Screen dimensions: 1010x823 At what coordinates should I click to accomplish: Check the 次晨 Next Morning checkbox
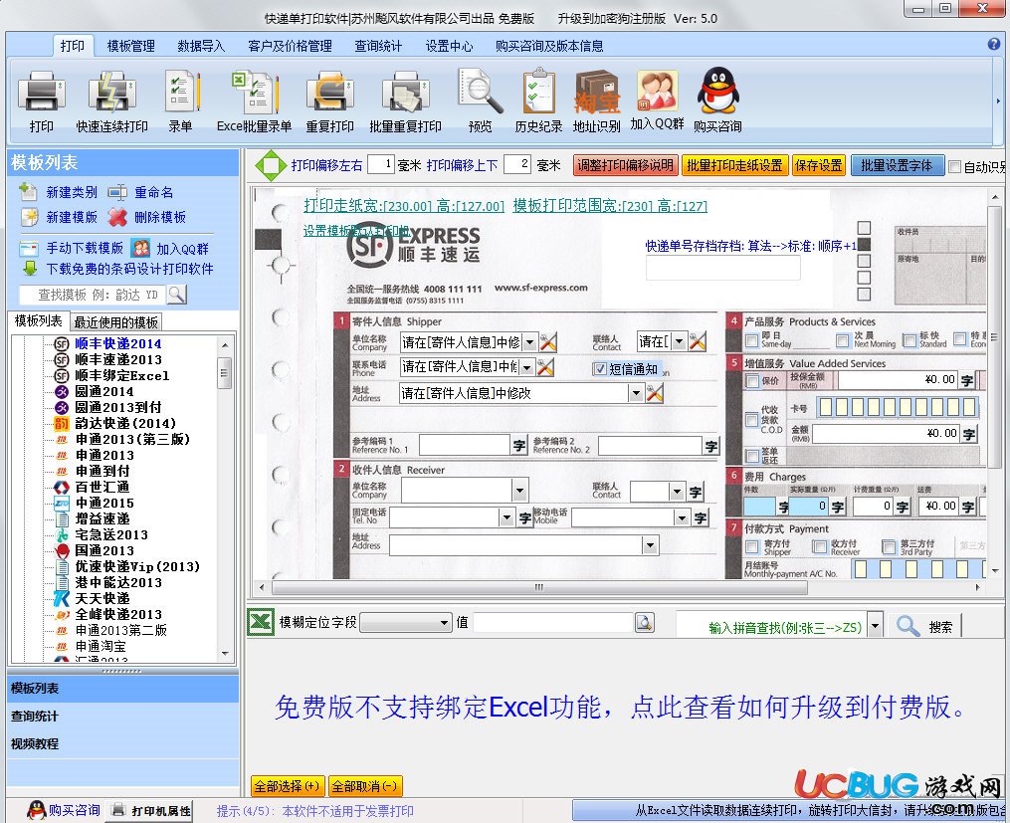click(x=843, y=340)
